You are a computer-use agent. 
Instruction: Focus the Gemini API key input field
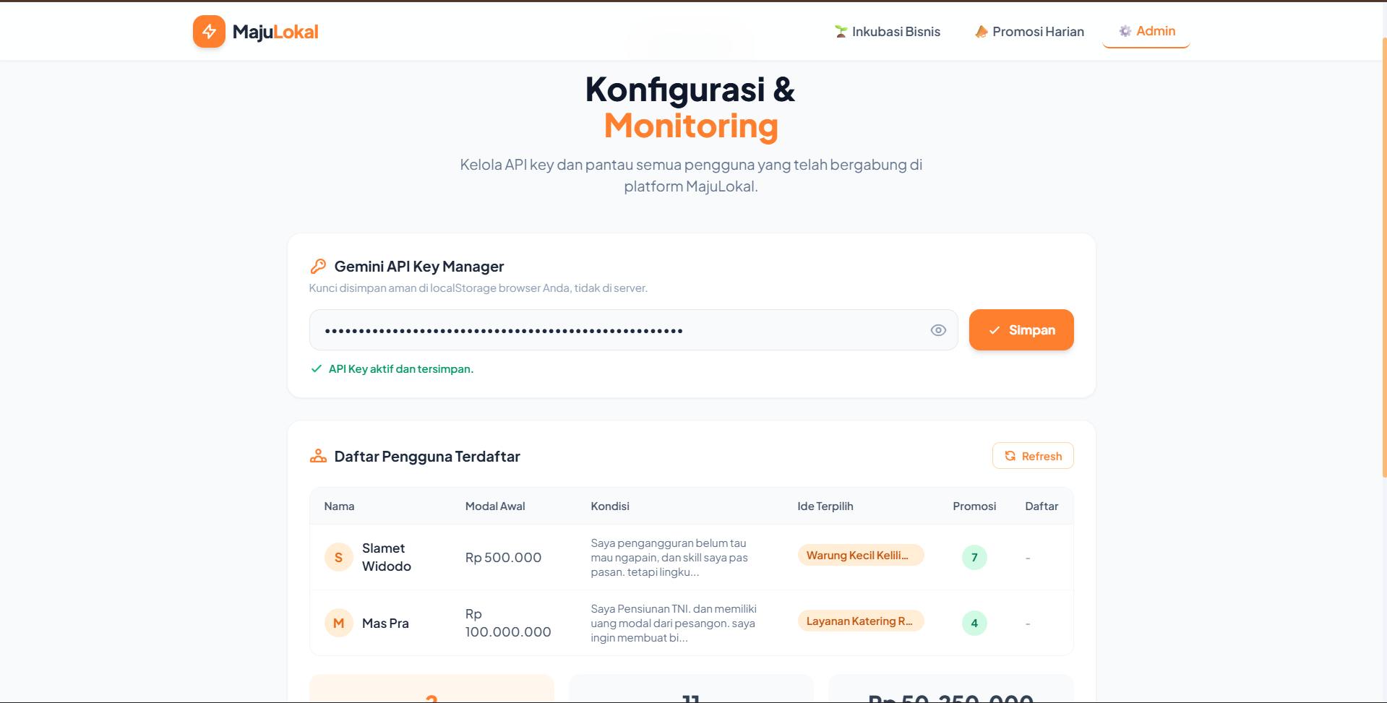point(633,330)
